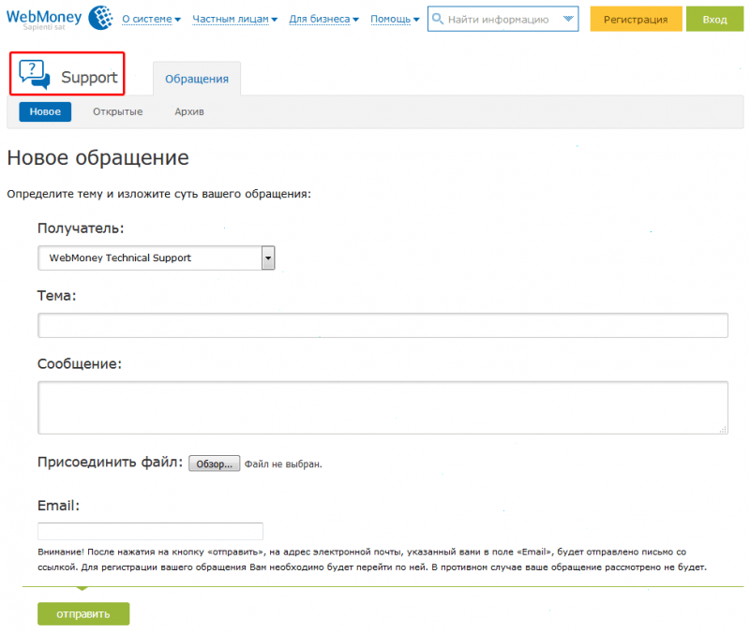Switch to the Обращения tab
The image size is (750, 633).
197,79
